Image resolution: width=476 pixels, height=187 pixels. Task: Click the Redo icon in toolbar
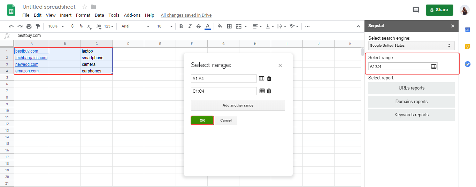pyautogui.click(x=20, y=26)
